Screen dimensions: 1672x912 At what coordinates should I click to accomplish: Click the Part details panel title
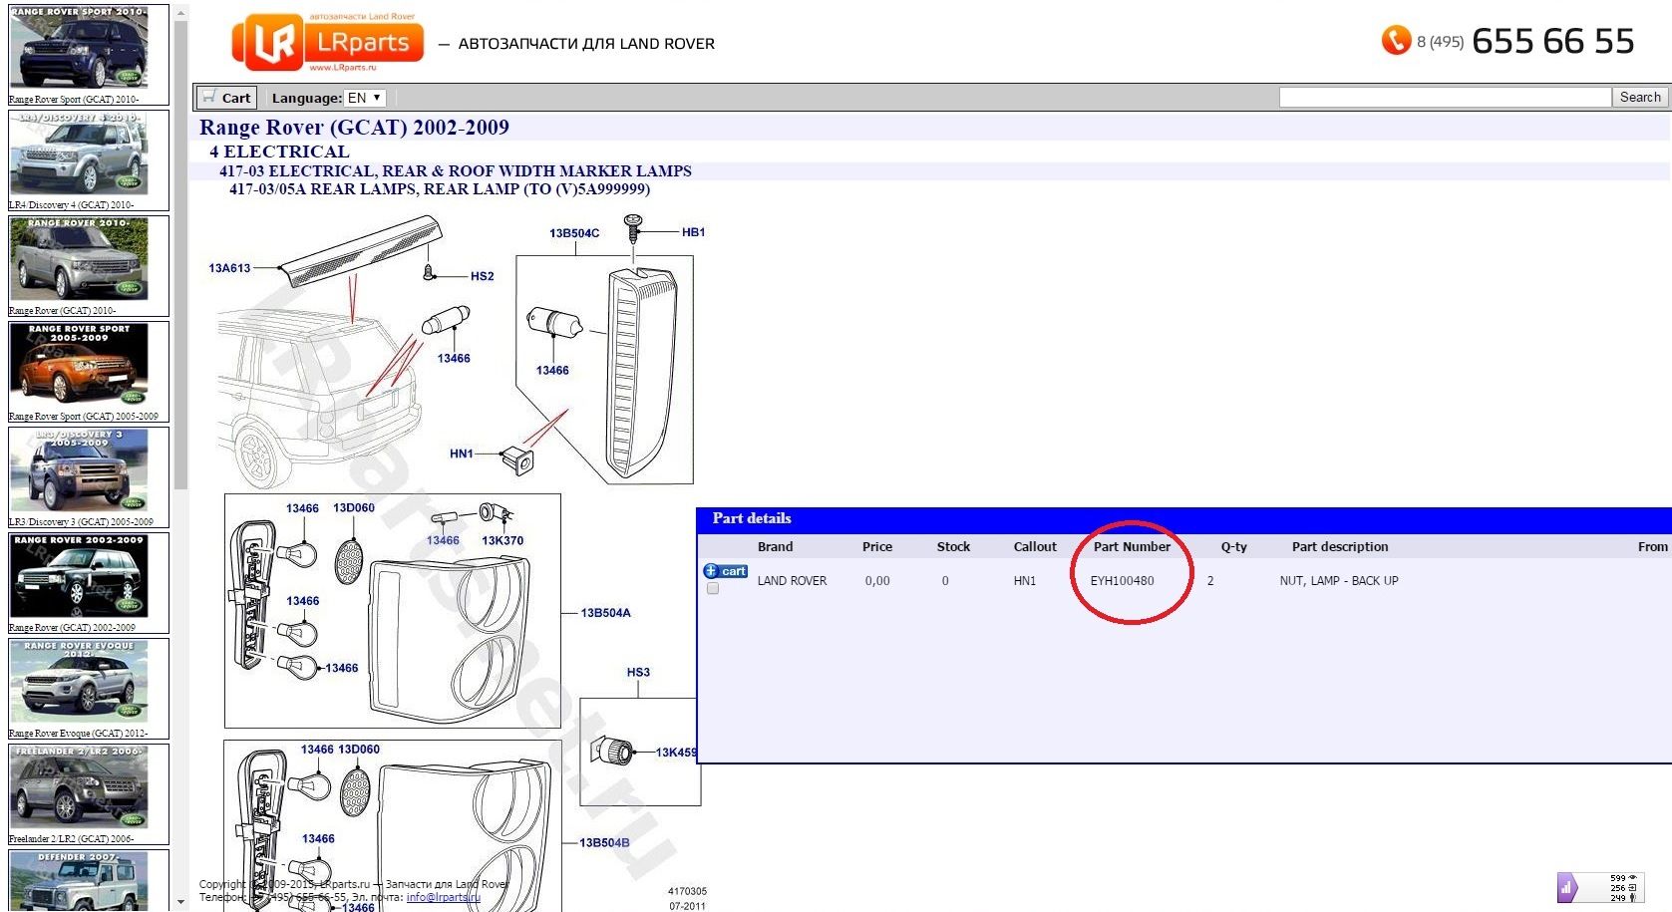click(752, 518)
